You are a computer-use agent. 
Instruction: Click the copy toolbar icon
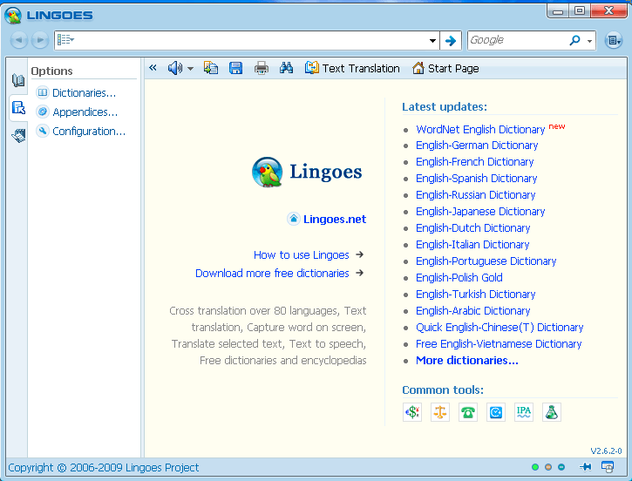[x=211, y=68]
